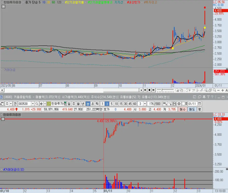This screenshot has width=228, height=193.
Task: Pin the window with pushpin icon
Action: (x=204, y=97)
